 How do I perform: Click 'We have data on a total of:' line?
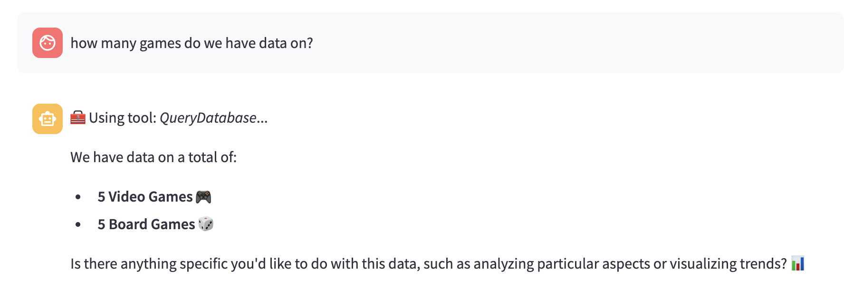click(153, 157)
